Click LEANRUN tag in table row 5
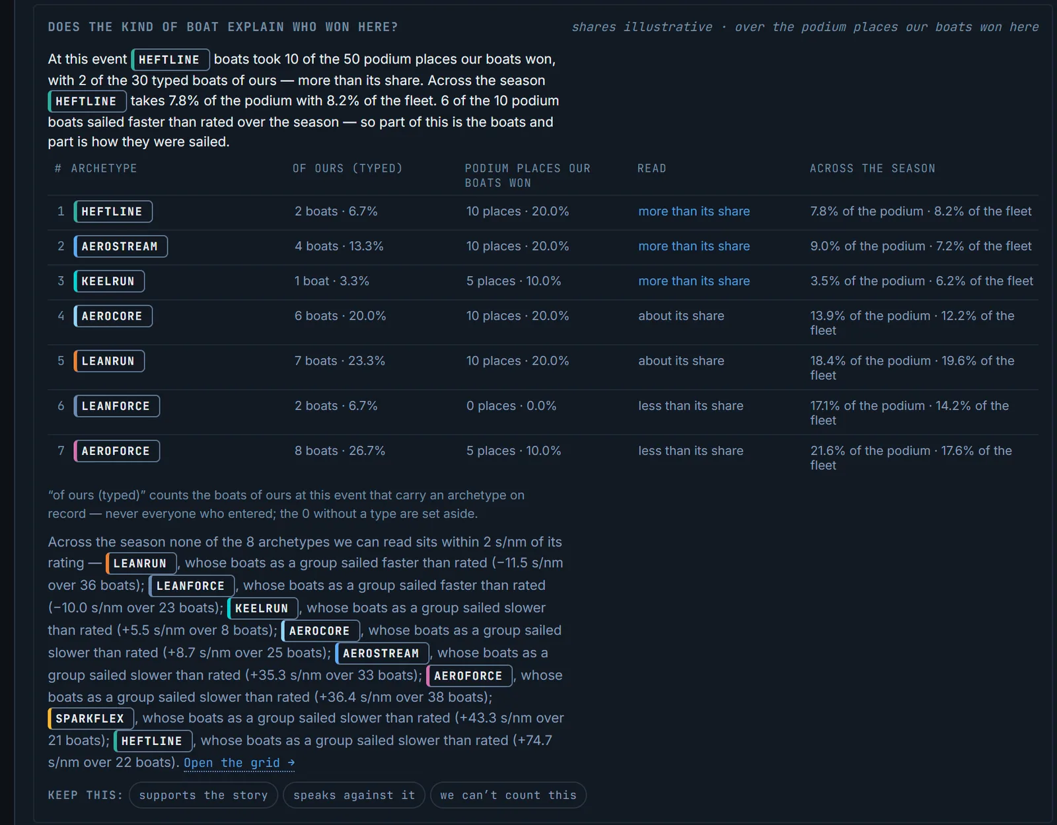The image size is (1057, 825). coord(109,361)
